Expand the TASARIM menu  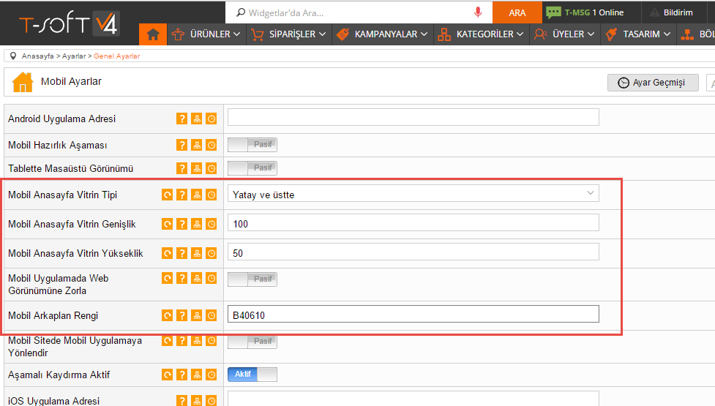(x=638, y=34)
